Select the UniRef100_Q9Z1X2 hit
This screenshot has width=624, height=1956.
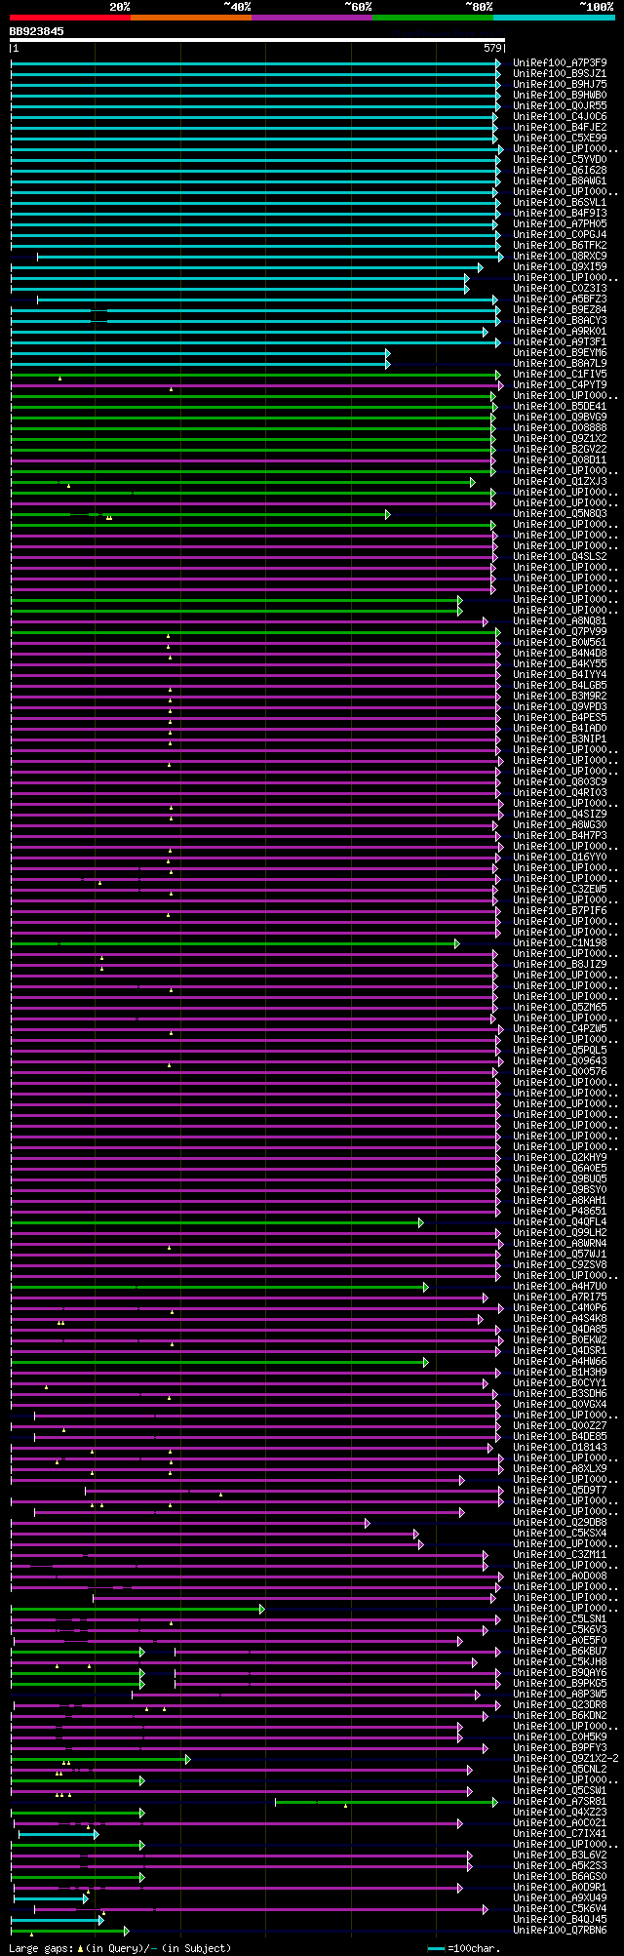coord(560,438)
